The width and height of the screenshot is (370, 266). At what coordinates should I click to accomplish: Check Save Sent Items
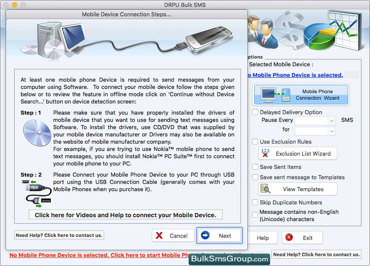click(255, 167)
